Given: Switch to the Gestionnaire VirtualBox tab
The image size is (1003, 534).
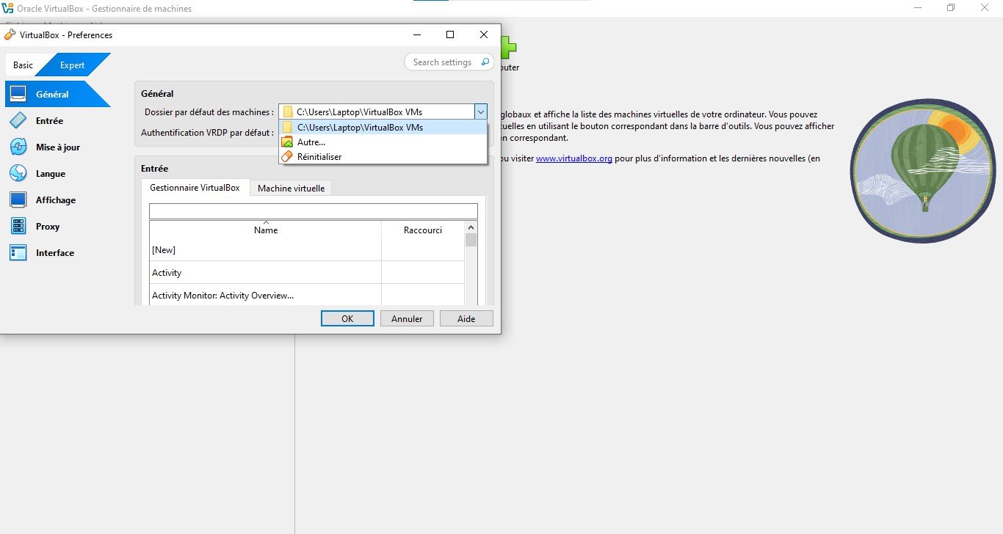Looking at the screenshot, I should (x=195, y=188).
